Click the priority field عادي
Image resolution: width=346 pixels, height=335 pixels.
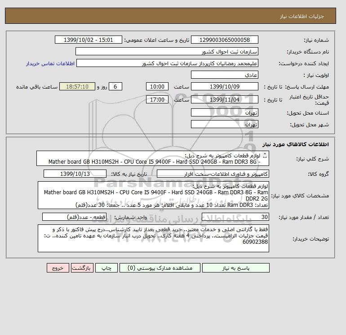pyautogui.click(x=224, y=75)
